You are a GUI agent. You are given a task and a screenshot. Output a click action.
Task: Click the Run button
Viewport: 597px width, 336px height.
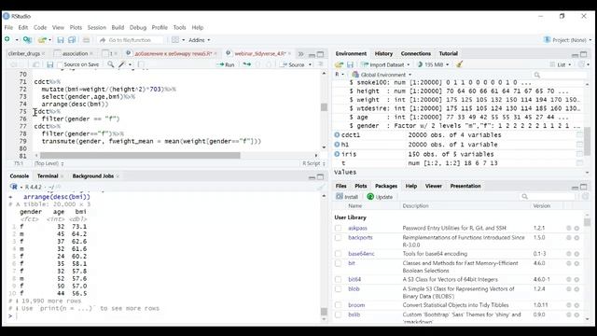226,64
